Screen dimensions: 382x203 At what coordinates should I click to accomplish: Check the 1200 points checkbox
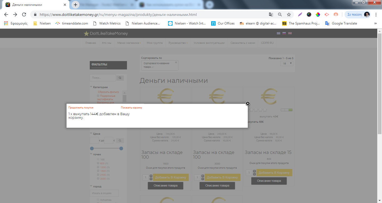click(98, 167)
